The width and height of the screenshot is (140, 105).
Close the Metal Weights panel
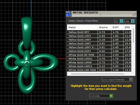click(x=134, y=14)
